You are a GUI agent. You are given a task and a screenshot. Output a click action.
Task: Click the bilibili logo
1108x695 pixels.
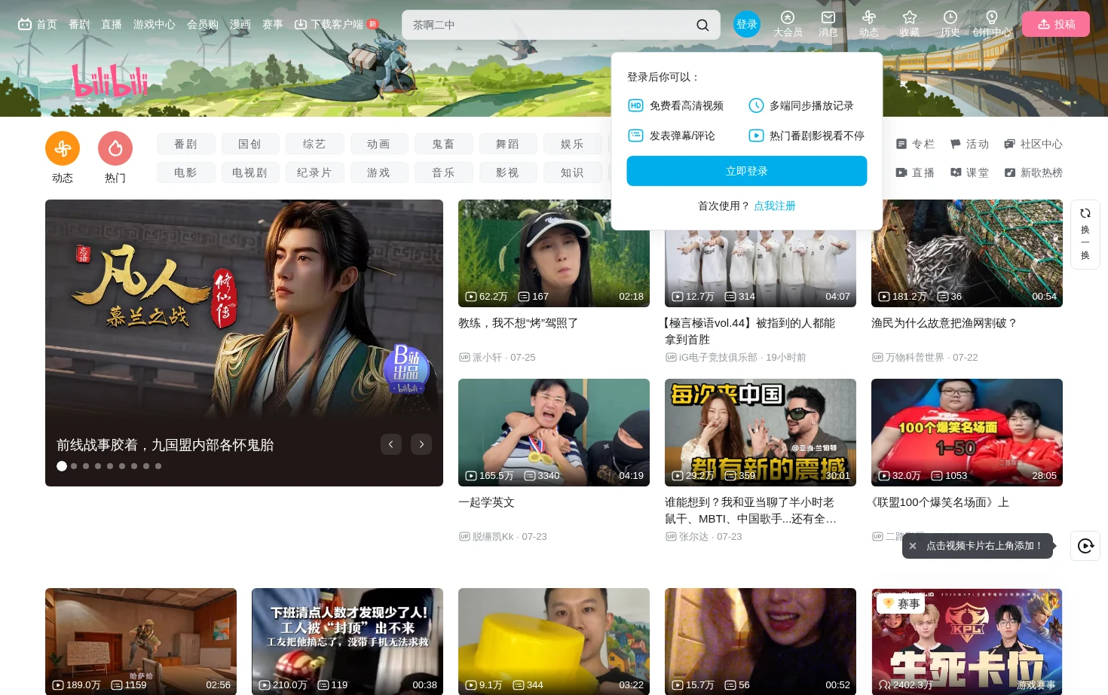click(x=110, y=80)
